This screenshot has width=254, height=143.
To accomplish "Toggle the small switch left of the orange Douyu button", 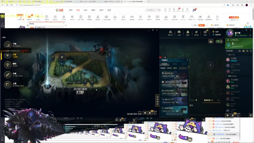I will click(195, 25).
